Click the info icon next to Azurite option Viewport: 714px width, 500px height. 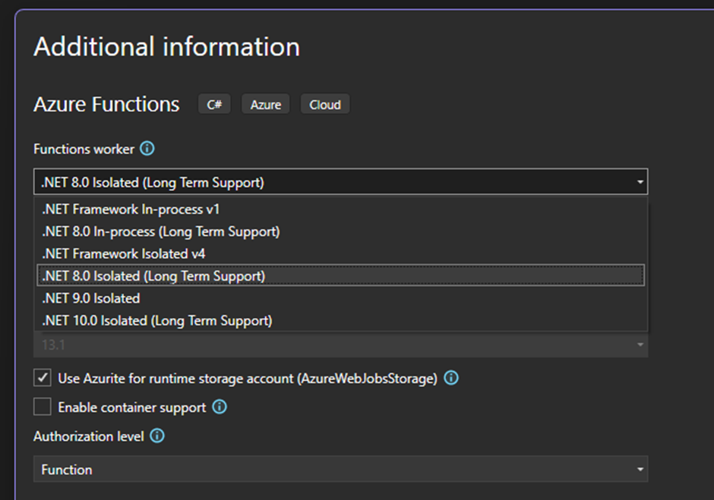[x=451, y=378]
